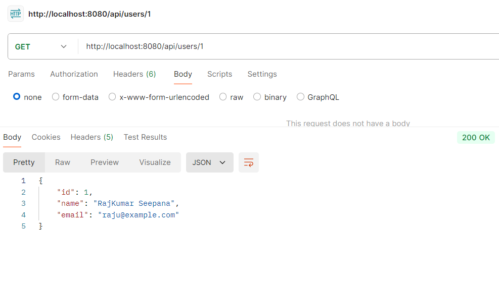Expand the JSON response format dropdown
Image resolution: width=499 pixels, height=286 pixels.
click(x=209, y=162)
